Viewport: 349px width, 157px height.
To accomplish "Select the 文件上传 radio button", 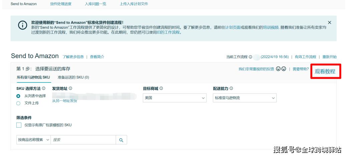I will [18, 103].
